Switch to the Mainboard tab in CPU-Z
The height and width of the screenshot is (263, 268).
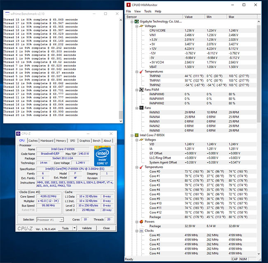tap(47, 141)
